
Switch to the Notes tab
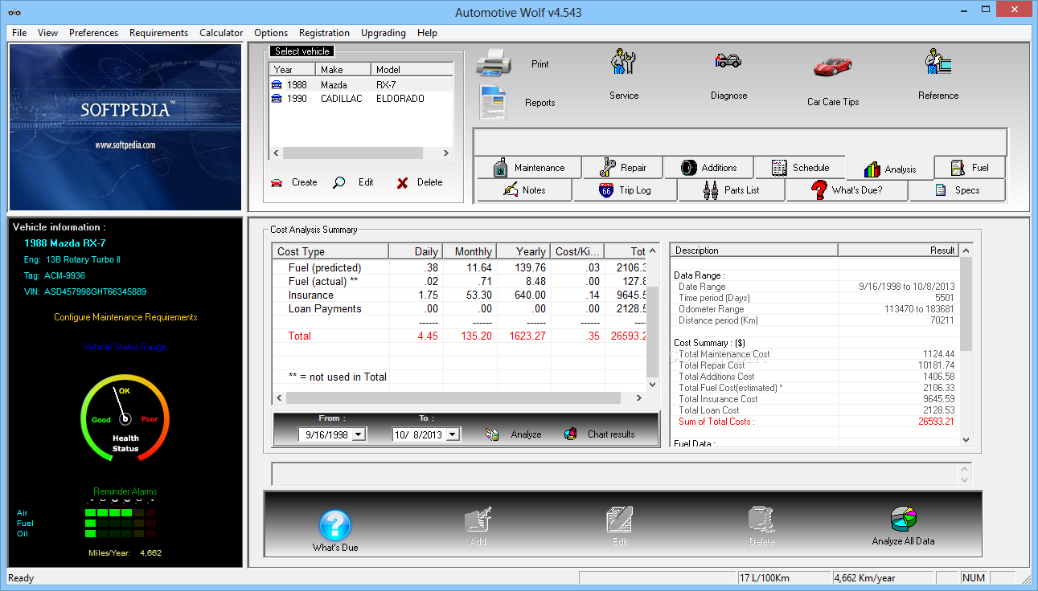(x=524, y=190)
